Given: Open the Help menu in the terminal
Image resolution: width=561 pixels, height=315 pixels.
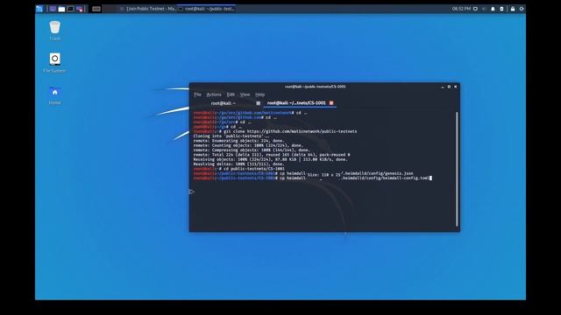Looking at the screenshot, I should point(260,94).
